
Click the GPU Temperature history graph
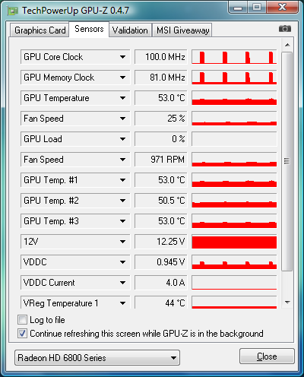(234, 98)
